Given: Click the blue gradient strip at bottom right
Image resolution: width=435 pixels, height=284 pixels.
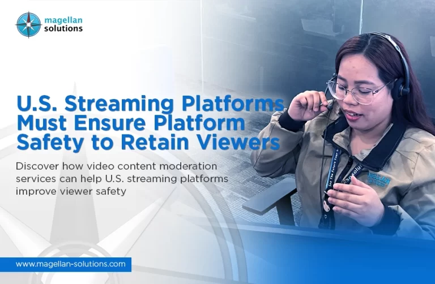Looking at the screenshot, I should (x=340, y=266).
